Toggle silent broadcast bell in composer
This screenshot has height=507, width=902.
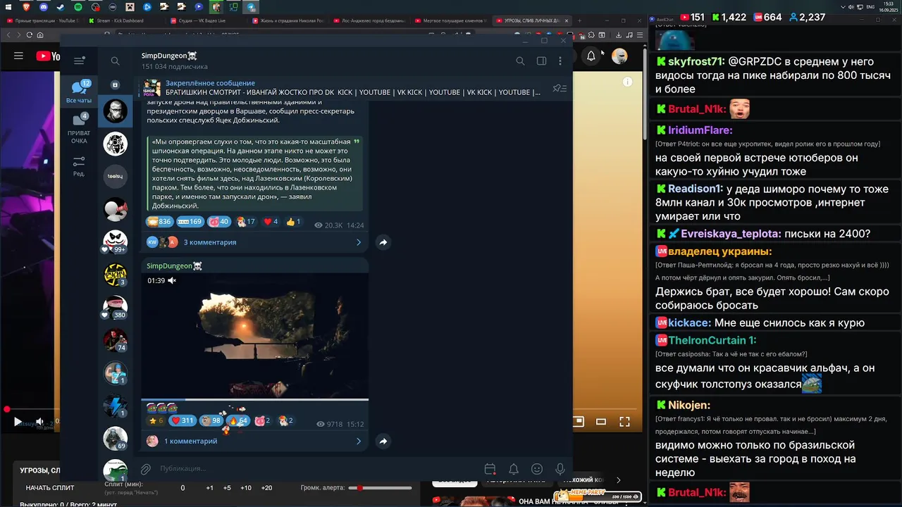514,469
